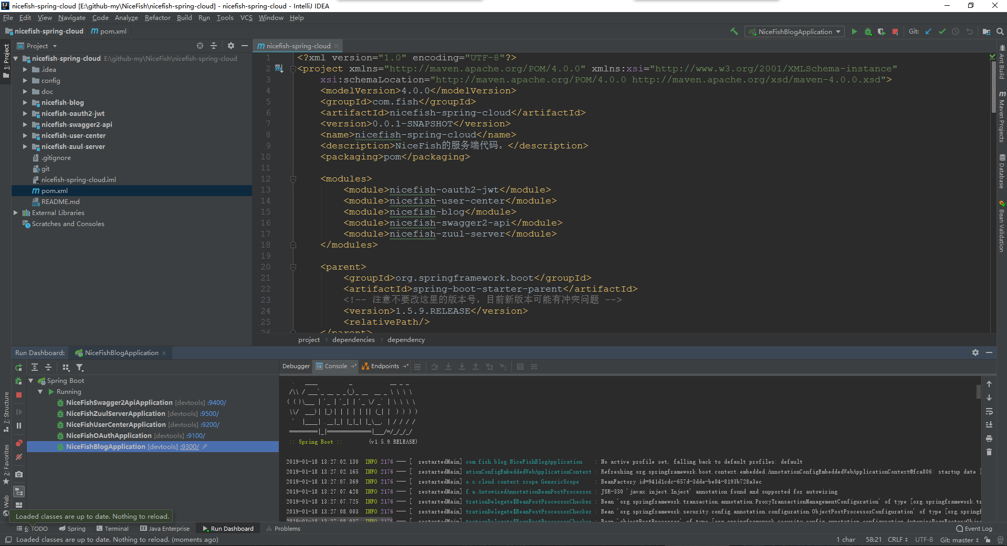Open Search Everywhere magnifier icon
The image size is (1007, 546).
click(x=1000, y=31)
